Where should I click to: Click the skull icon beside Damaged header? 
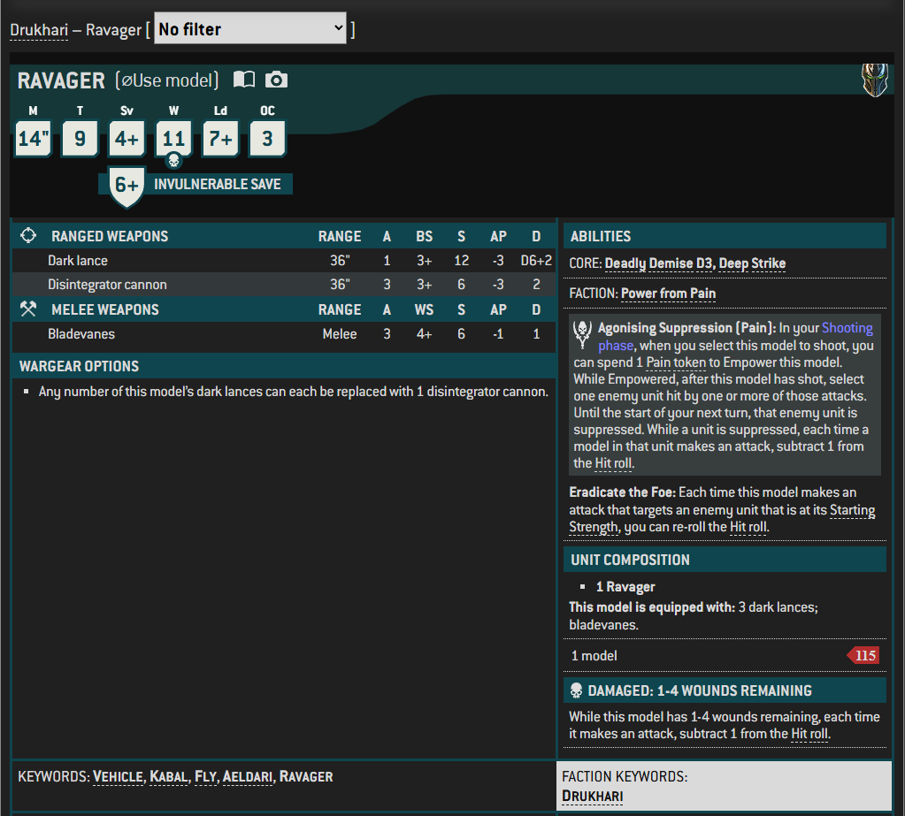(576, 690)
